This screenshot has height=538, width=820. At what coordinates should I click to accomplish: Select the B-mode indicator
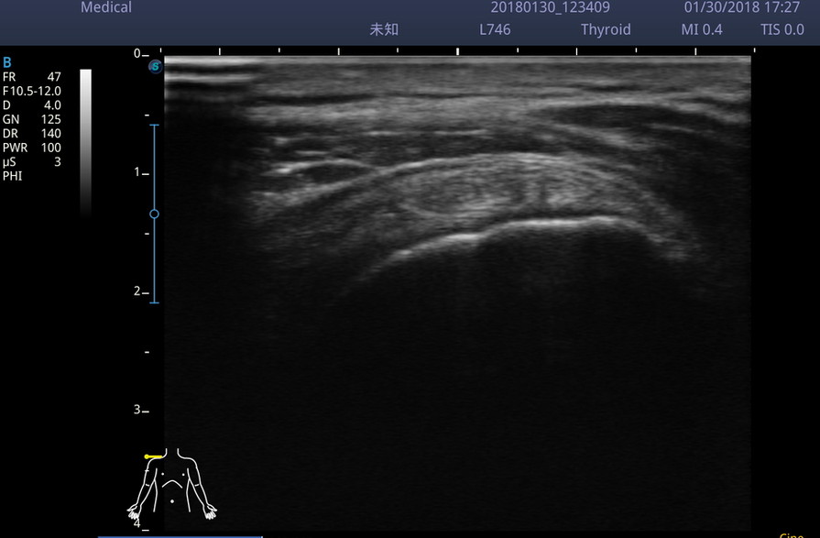[x=9, y=62]
